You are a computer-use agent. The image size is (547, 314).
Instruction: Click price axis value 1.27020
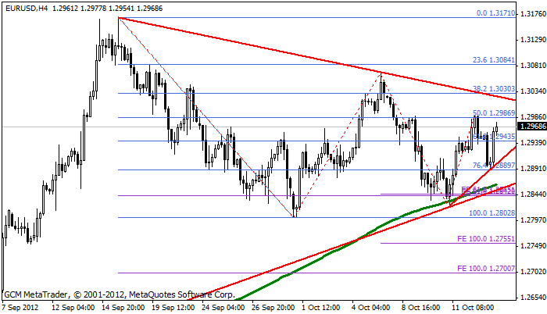click(533, 272)
